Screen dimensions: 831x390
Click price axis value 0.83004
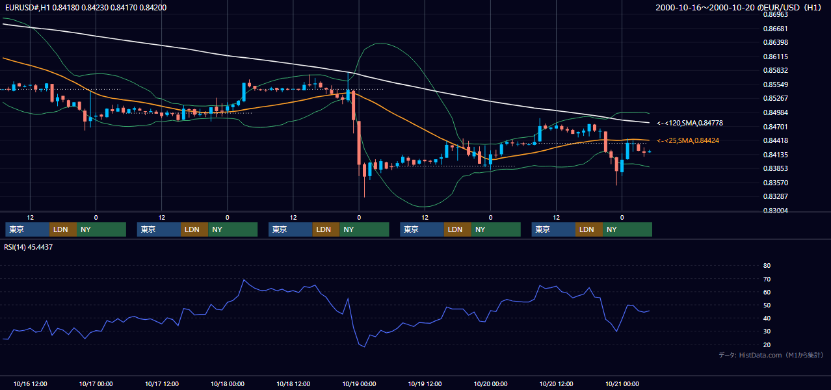point(775,211)
